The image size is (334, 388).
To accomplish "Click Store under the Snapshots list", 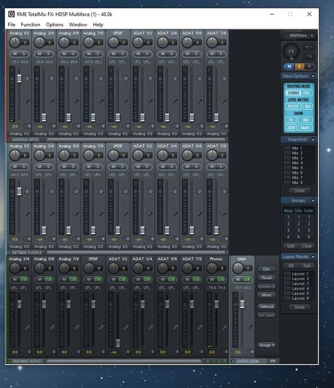I will [299, 191].
